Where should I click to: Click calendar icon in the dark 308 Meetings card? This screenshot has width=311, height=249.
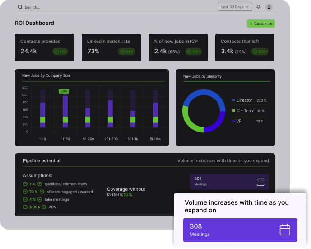pos(260,182)
